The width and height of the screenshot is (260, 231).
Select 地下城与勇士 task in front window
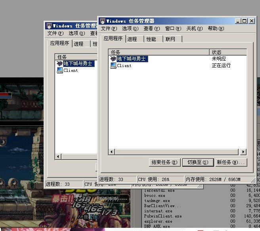(132, 59)
